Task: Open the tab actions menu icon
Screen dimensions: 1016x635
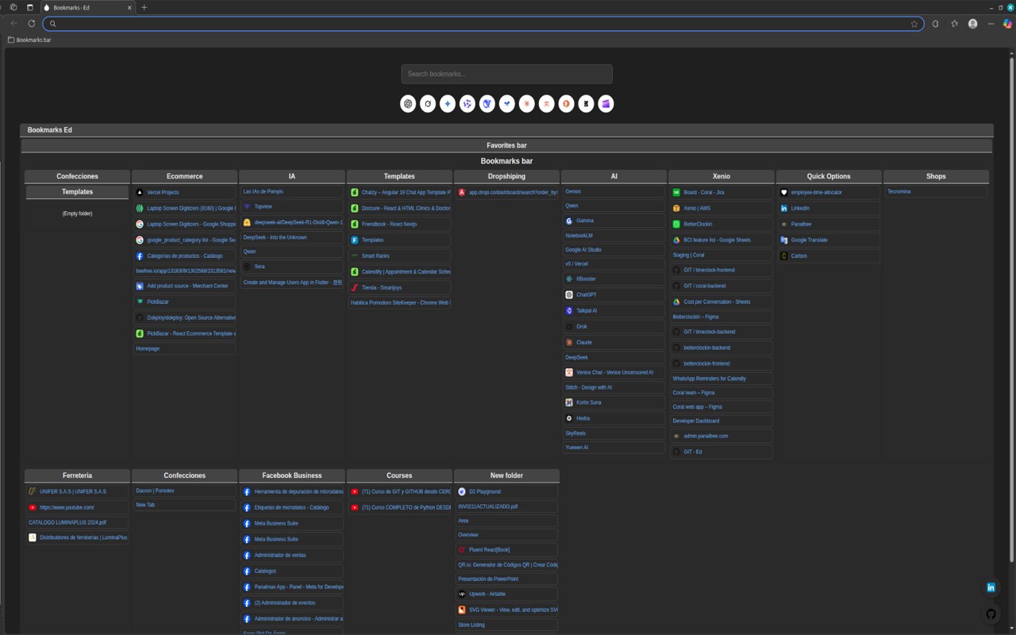Action: pos(30,7)
